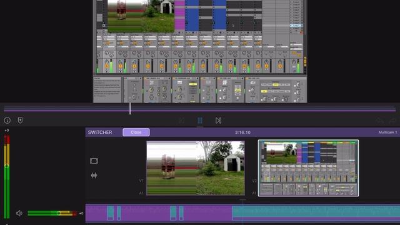
Task: Select the audio waveform switching icon
Action: (x=94, y=175)
